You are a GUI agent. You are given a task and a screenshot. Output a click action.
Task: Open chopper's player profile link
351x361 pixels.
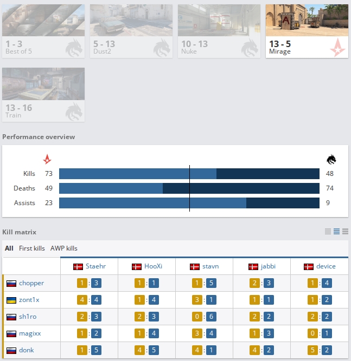(x=31, y=283)
